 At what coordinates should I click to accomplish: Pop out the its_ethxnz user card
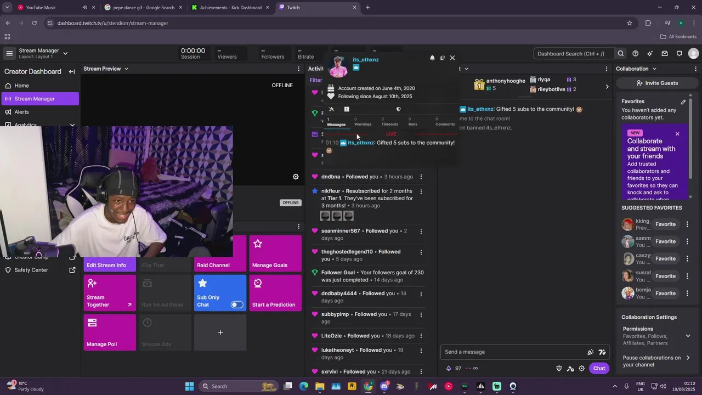(x=443, y=58)
